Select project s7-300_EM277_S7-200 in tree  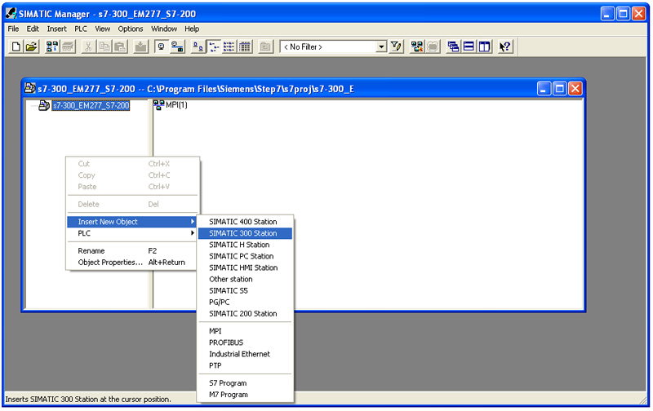[x=91, y=106]
